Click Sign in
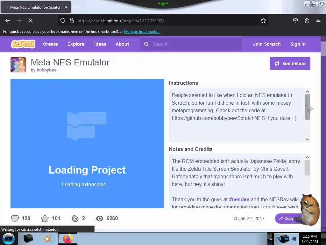326x245 pixels. [298, 44]
